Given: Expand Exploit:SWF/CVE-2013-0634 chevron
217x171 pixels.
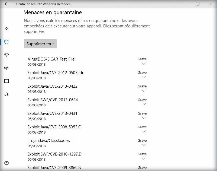Looking at the screenshot, I should coord(144,104).
